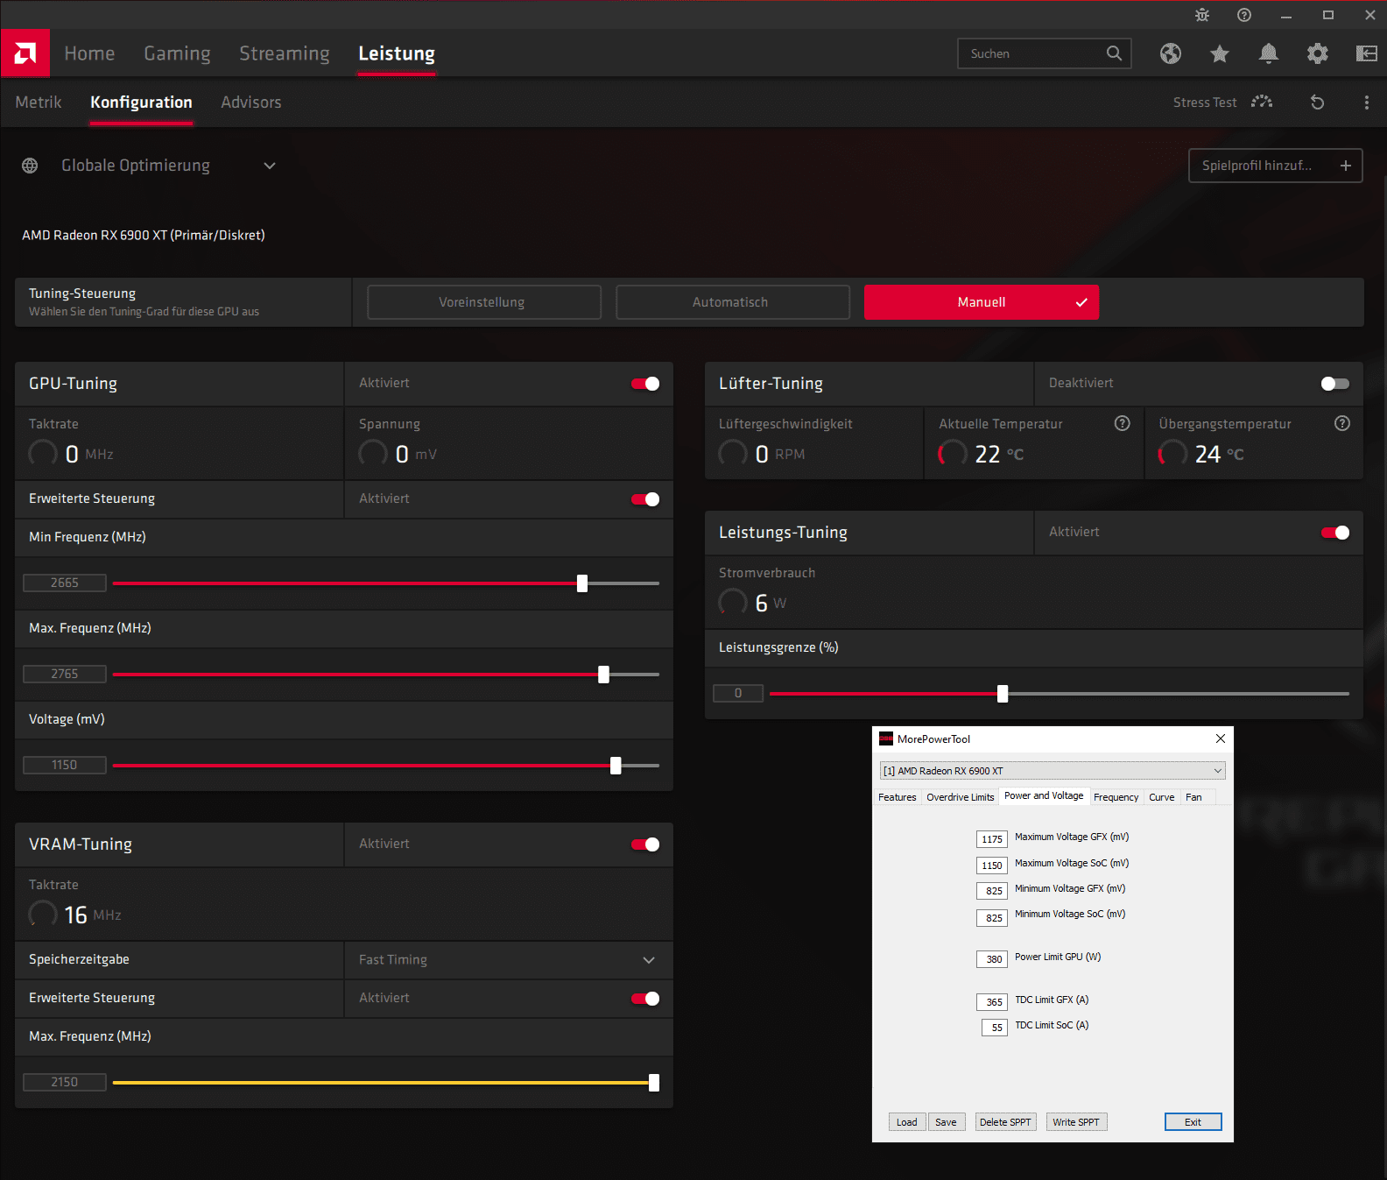
Task: Close the MorePowerTool window
Action: (x=1221, y=738)
